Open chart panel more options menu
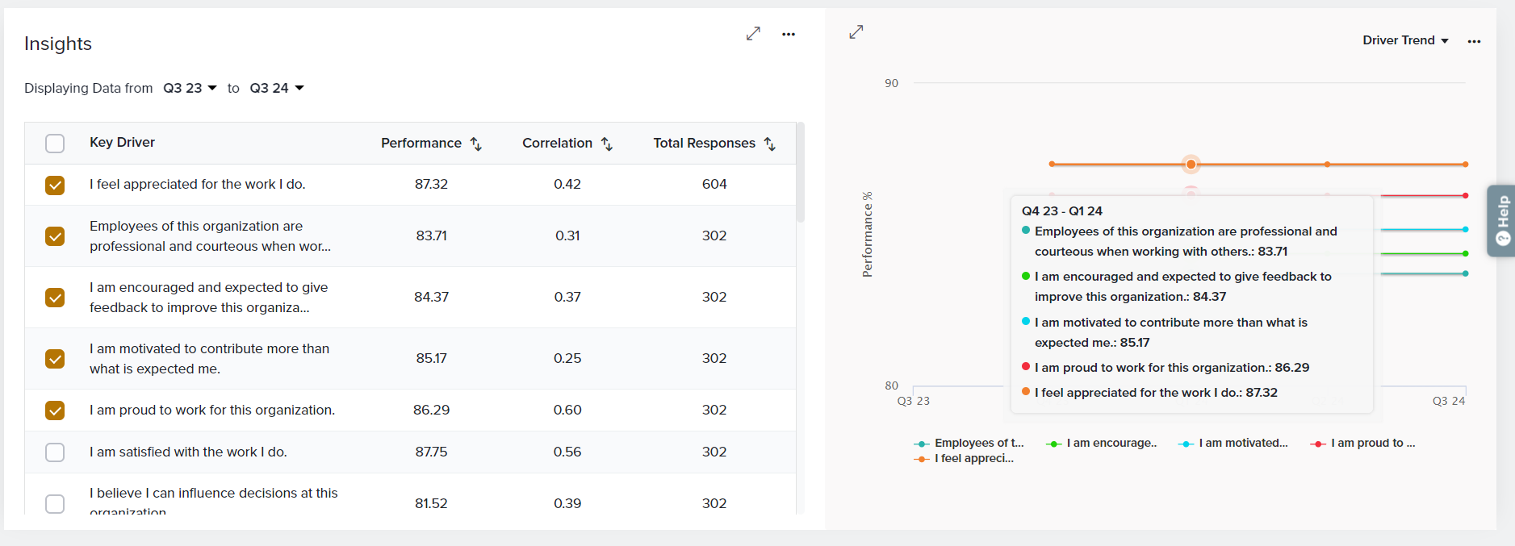Screen dimensions: 1515x546 1474,41
